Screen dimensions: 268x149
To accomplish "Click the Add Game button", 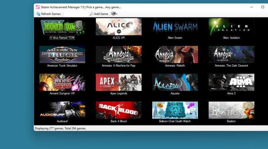I will click(x=99, y=14).
